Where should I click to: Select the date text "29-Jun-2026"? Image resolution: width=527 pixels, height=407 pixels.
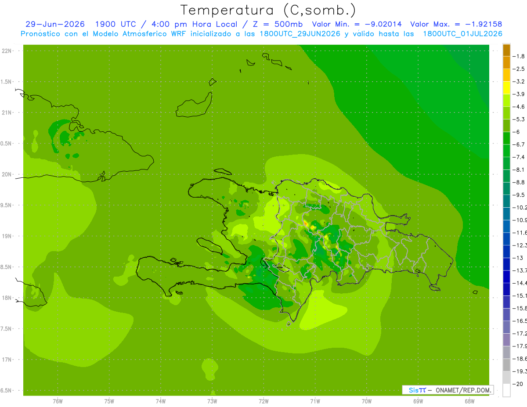[x=56, y=24]
